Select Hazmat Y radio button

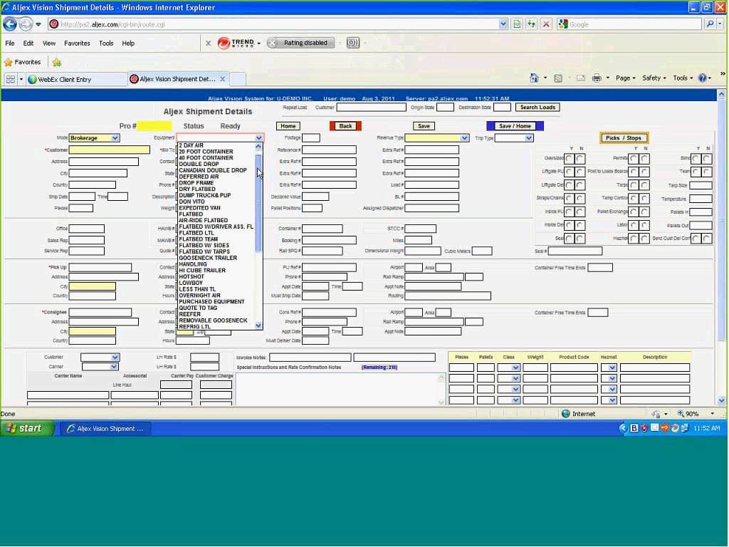pyautogui.click(x=633, y=239)
